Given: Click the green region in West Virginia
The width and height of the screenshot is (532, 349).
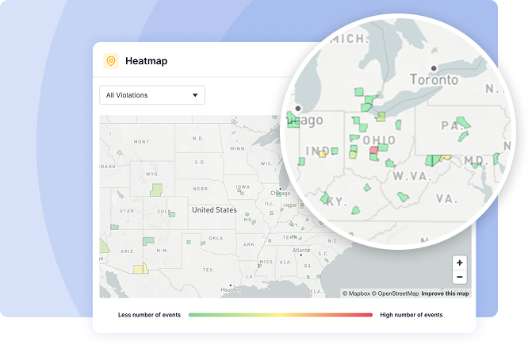Looking at the screenshot, I should (403, 197).
